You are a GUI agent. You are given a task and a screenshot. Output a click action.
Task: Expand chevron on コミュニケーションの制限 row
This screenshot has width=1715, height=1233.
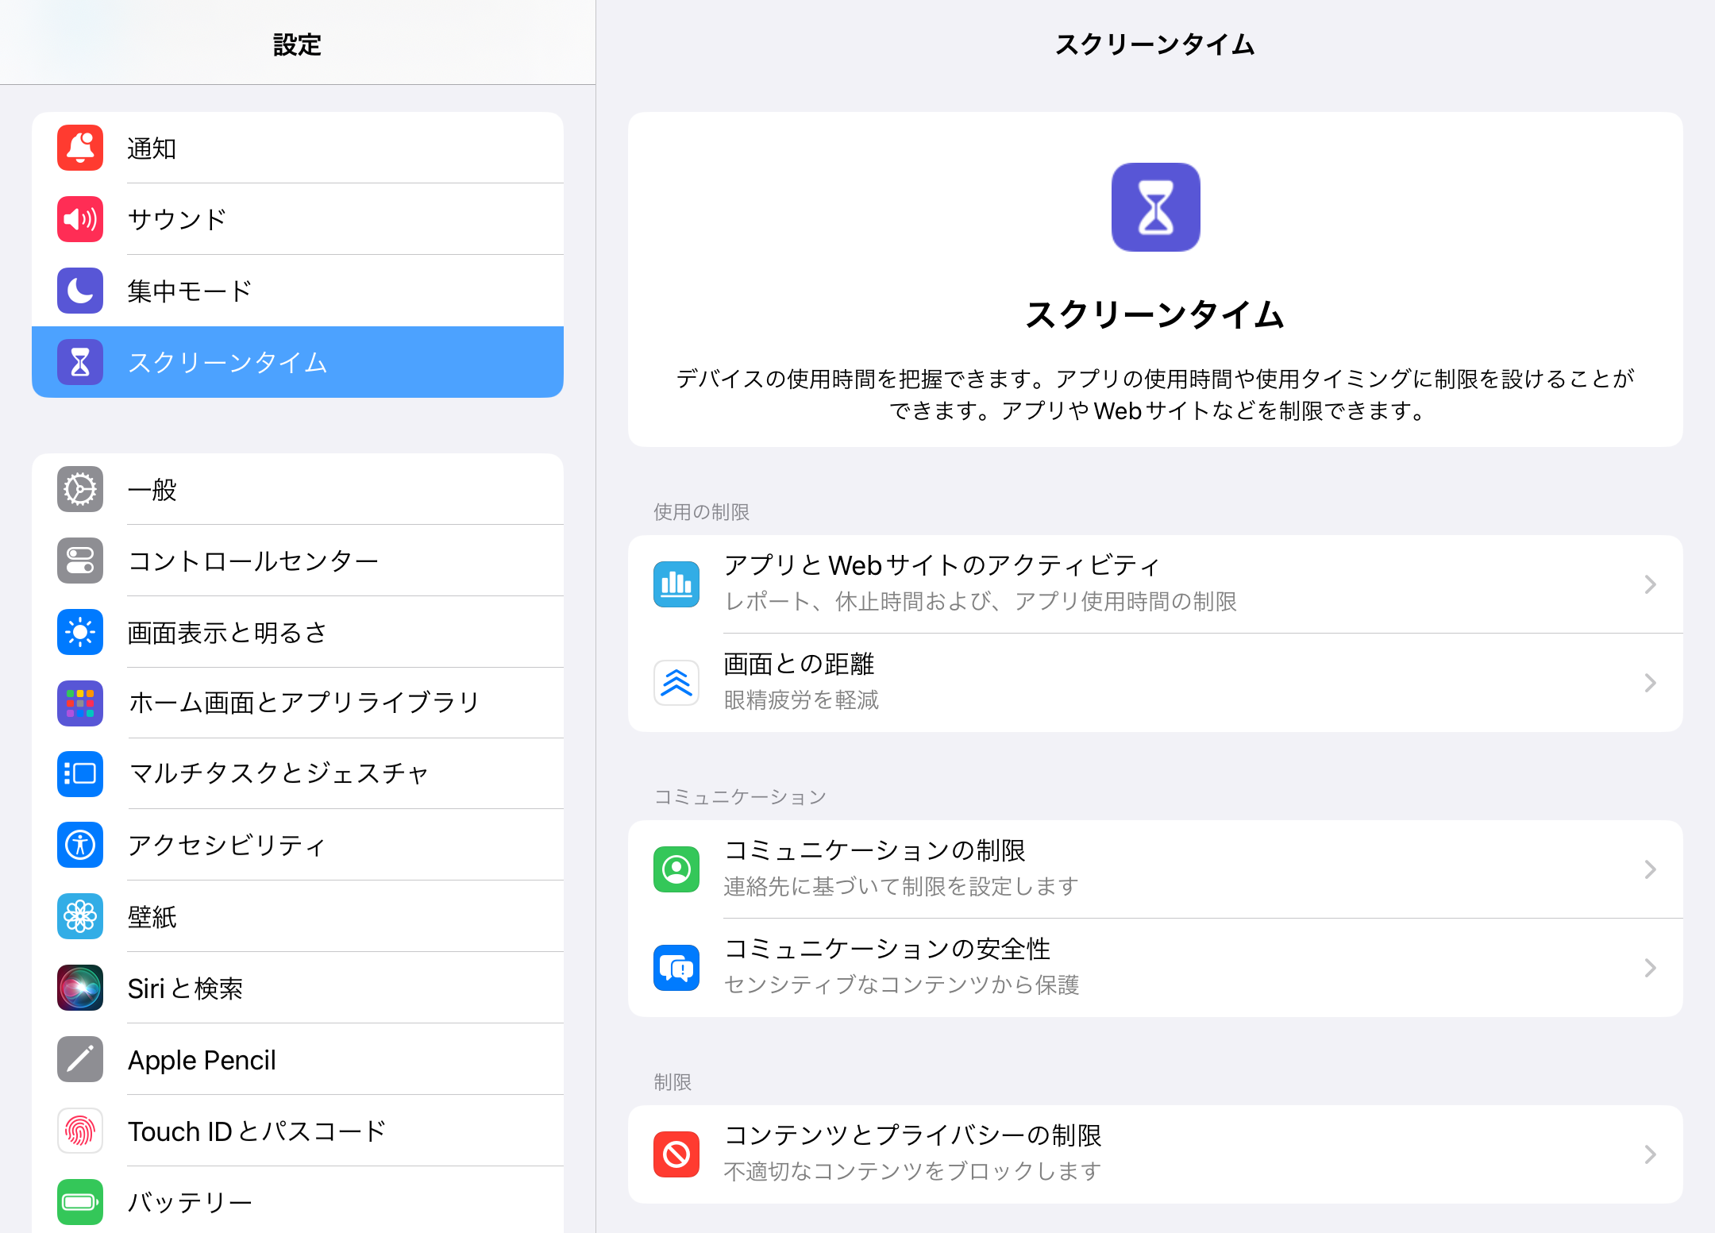[1651, 869]
